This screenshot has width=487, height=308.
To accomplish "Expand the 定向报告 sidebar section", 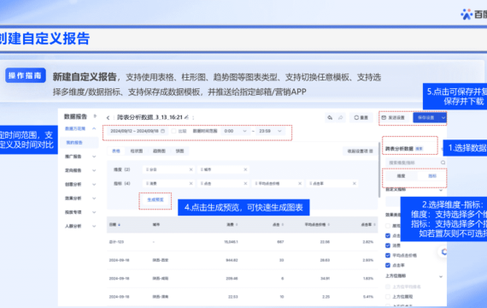I will [x=94, y=170].
